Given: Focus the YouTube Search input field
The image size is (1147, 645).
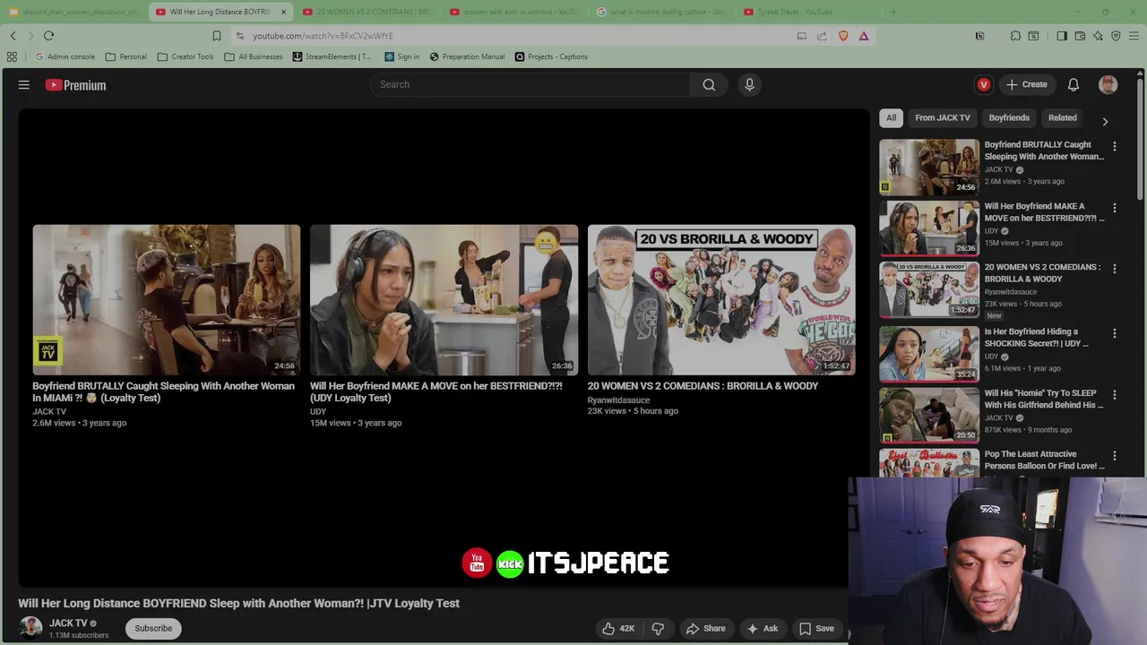Looking at the screenshot, I should click(530, 84).
